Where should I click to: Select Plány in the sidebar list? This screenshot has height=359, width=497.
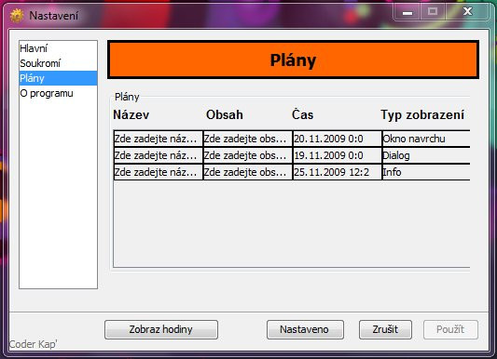tap(58, 78)
